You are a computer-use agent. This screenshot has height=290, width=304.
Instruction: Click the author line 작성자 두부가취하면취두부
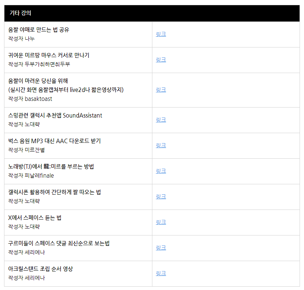[x=39, y=64]
